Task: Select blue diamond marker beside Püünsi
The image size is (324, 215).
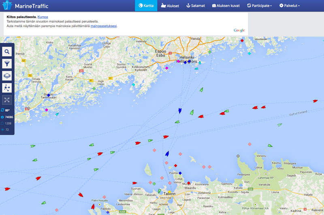Action: pos(180,173)
